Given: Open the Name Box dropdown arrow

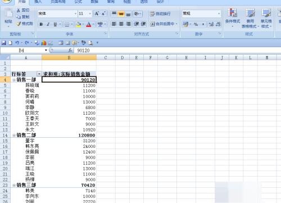Looking at the screenshot, I should 46,50.
